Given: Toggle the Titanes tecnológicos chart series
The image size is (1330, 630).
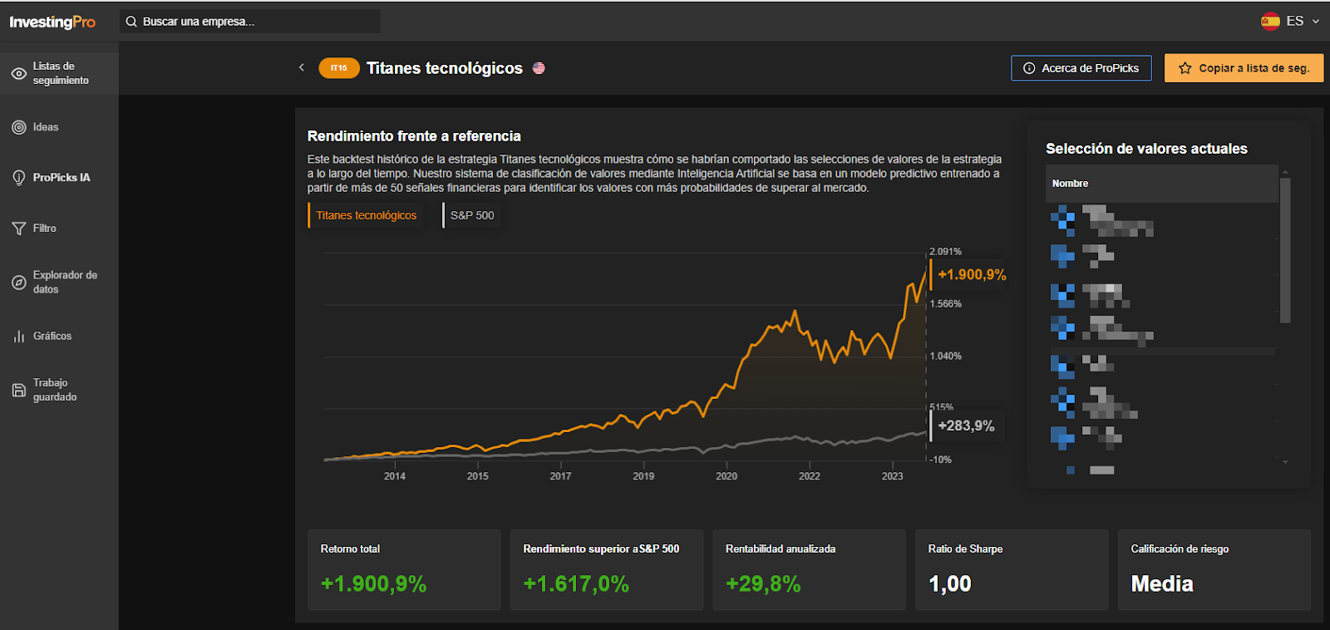Looking at the screenshot, I should (366, 215).
